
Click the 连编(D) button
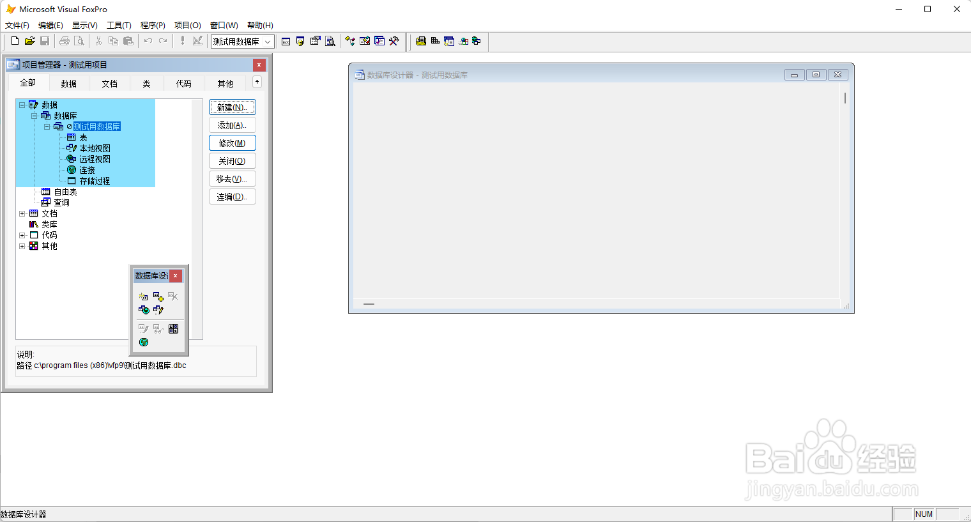(x=233, y=197)
